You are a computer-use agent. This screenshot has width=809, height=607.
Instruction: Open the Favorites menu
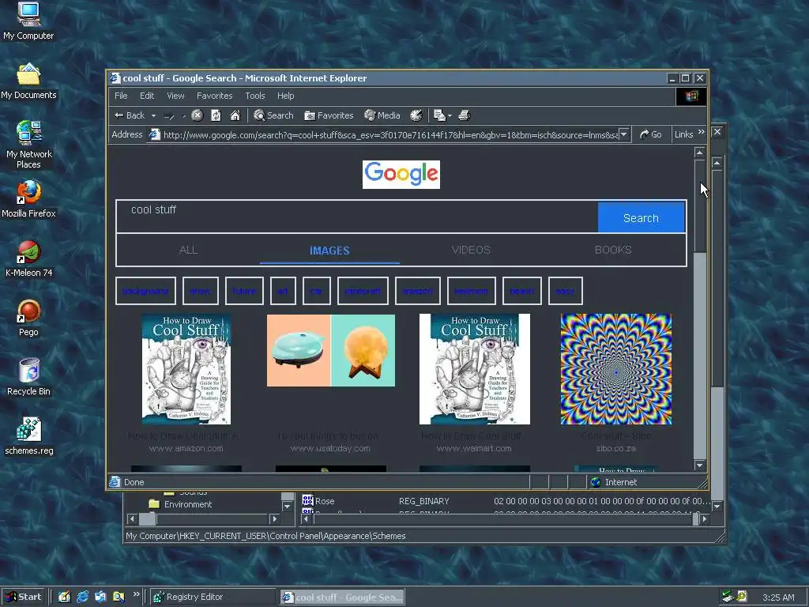tap(215, 96)
